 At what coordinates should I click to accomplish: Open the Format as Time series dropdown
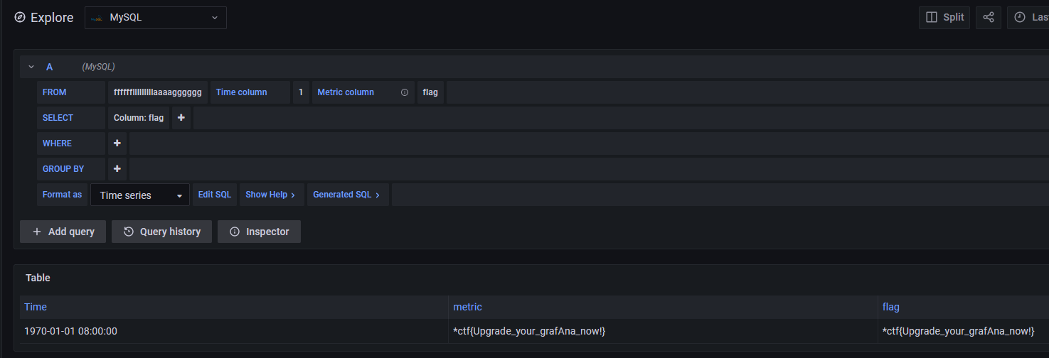coord(140,195)
